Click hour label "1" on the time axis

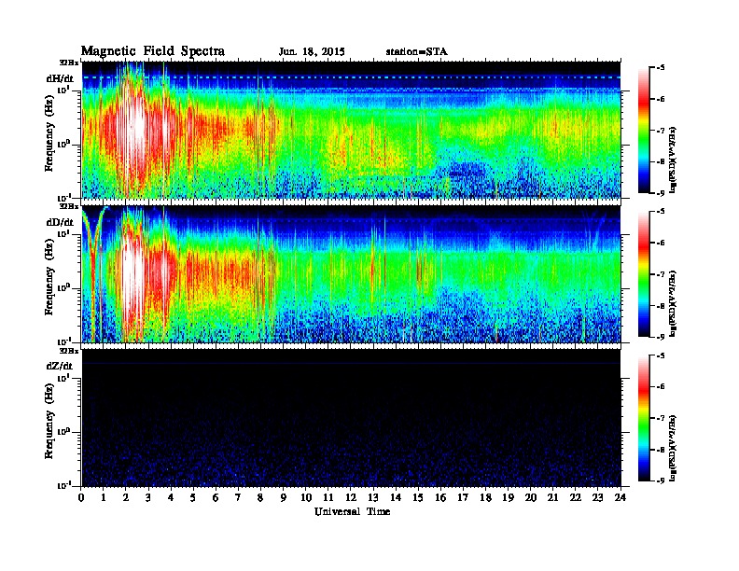pos(104,497)
